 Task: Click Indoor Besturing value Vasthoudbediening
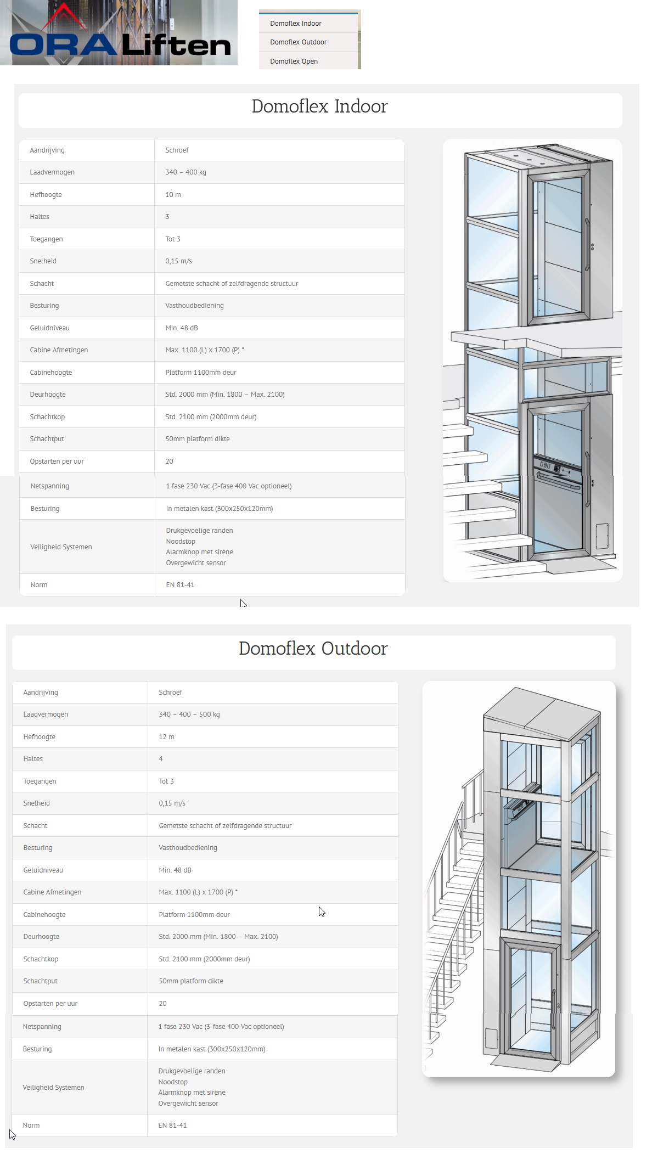tap(194, 306)
